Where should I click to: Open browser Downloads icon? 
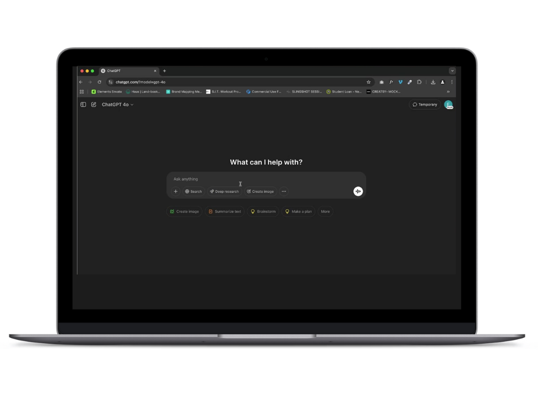(433, 82)
